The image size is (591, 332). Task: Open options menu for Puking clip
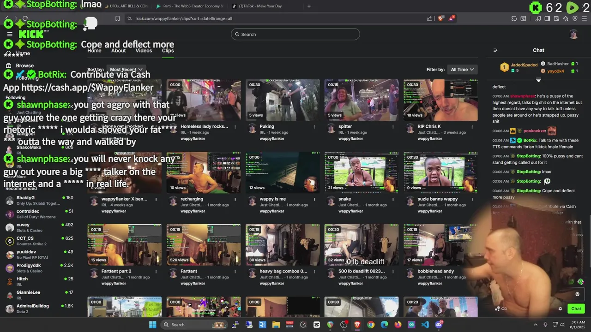pos(314,126)
